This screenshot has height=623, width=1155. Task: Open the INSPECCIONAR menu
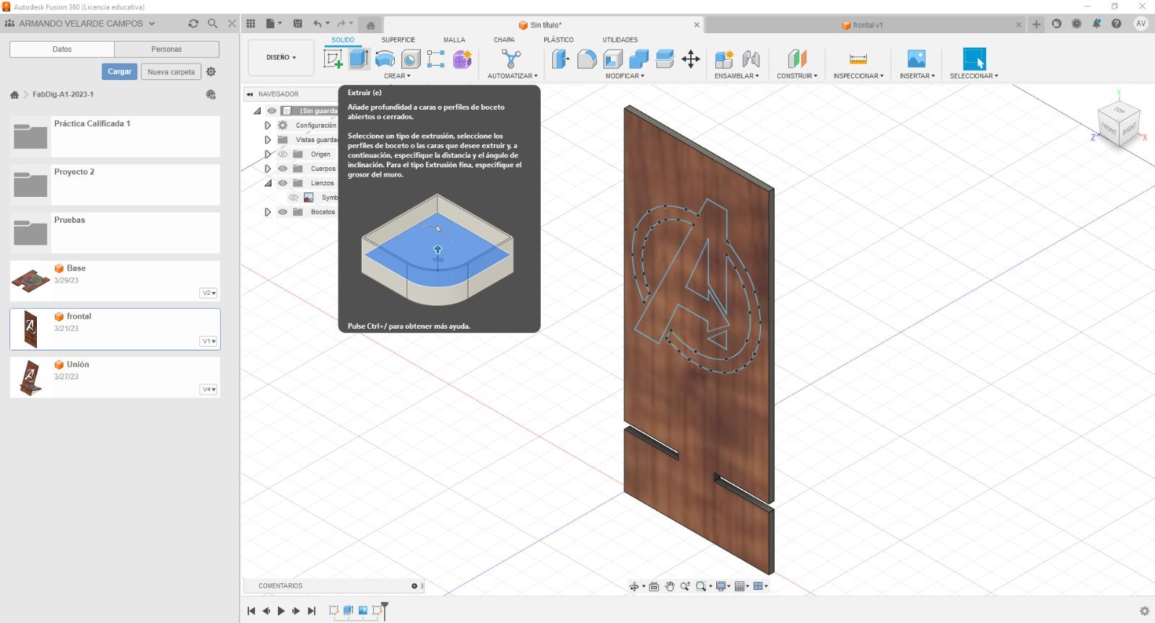(858, 76)
